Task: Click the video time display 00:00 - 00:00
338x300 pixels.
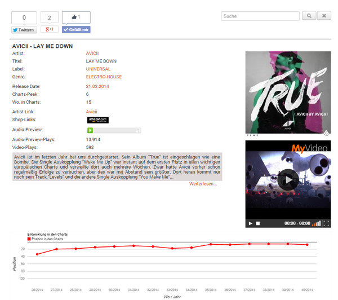Action: [x=297, y=223]
